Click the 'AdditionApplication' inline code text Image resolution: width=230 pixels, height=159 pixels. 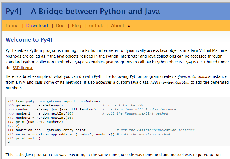170,83
